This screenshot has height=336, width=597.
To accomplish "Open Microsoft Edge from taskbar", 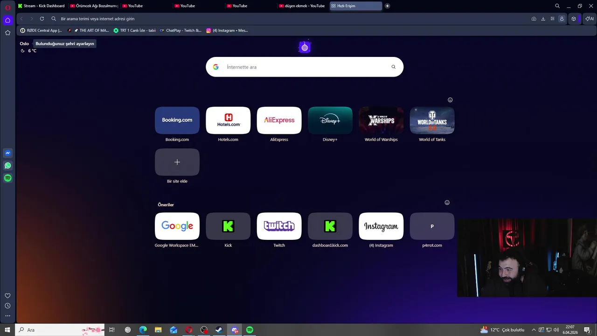I will click(x=143, y=330).
